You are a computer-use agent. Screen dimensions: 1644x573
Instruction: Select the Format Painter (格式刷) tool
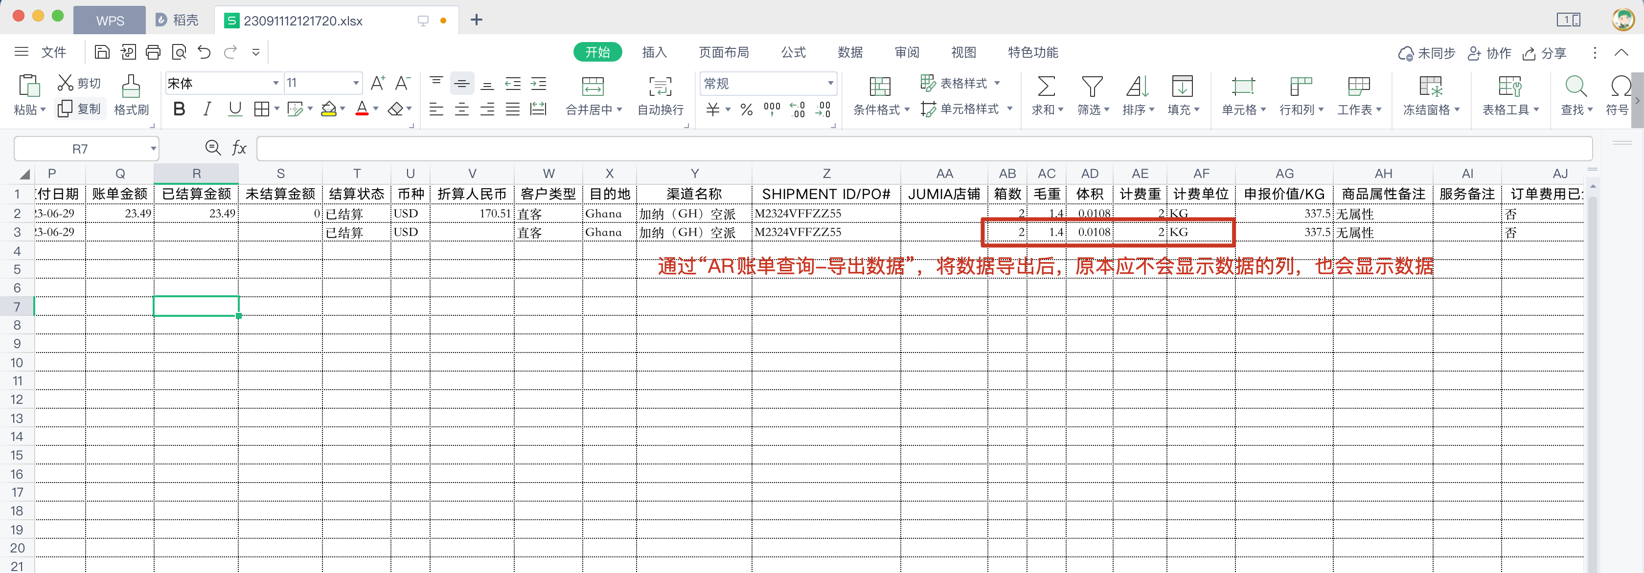click(x=131, y=95)
